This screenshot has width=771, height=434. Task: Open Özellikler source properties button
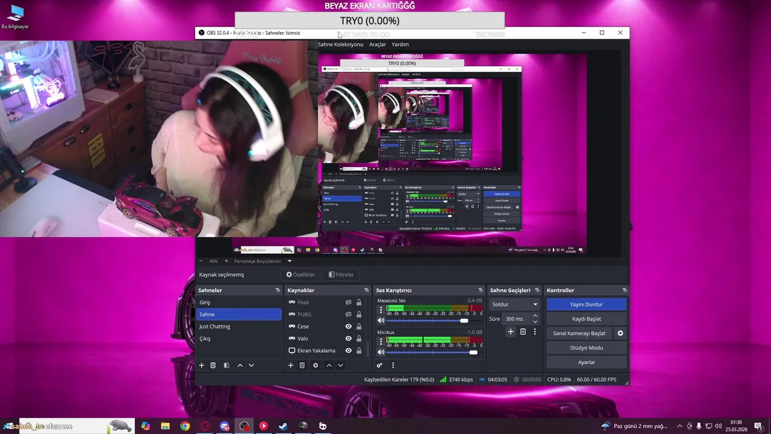click(301, 274)
